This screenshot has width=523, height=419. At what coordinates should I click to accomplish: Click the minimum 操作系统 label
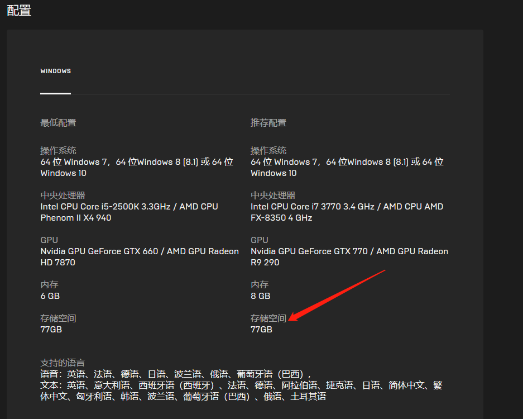click(59, 151)
